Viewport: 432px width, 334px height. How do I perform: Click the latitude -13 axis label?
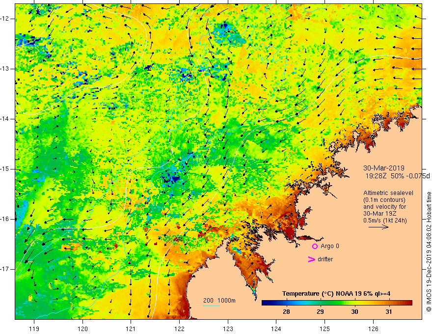pyautogui.click(x=5, y=69)
